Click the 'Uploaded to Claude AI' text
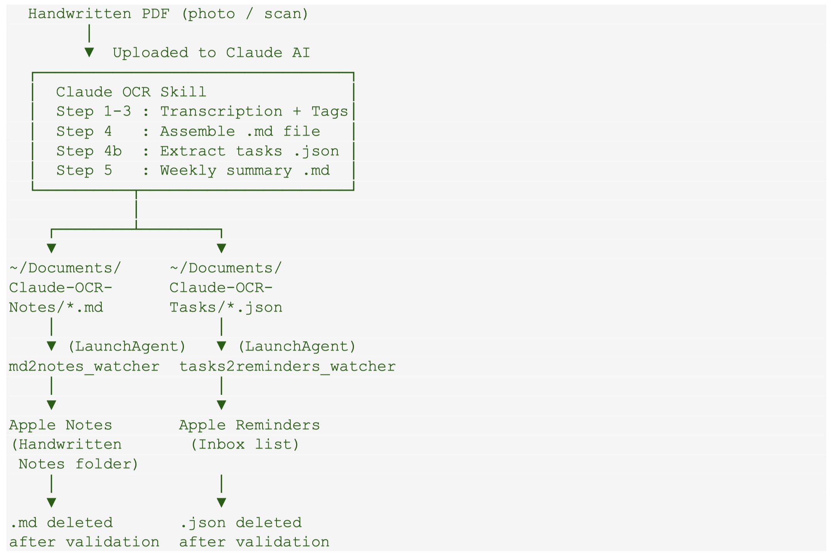 (x=211, y=52)
